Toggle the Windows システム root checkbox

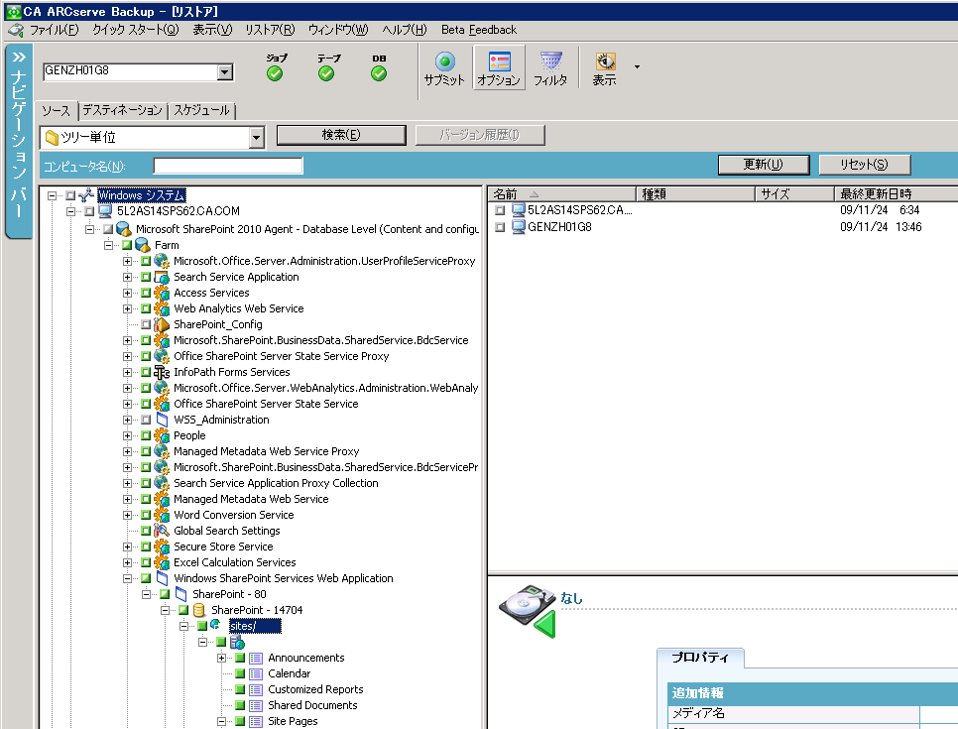pos(70,195)
